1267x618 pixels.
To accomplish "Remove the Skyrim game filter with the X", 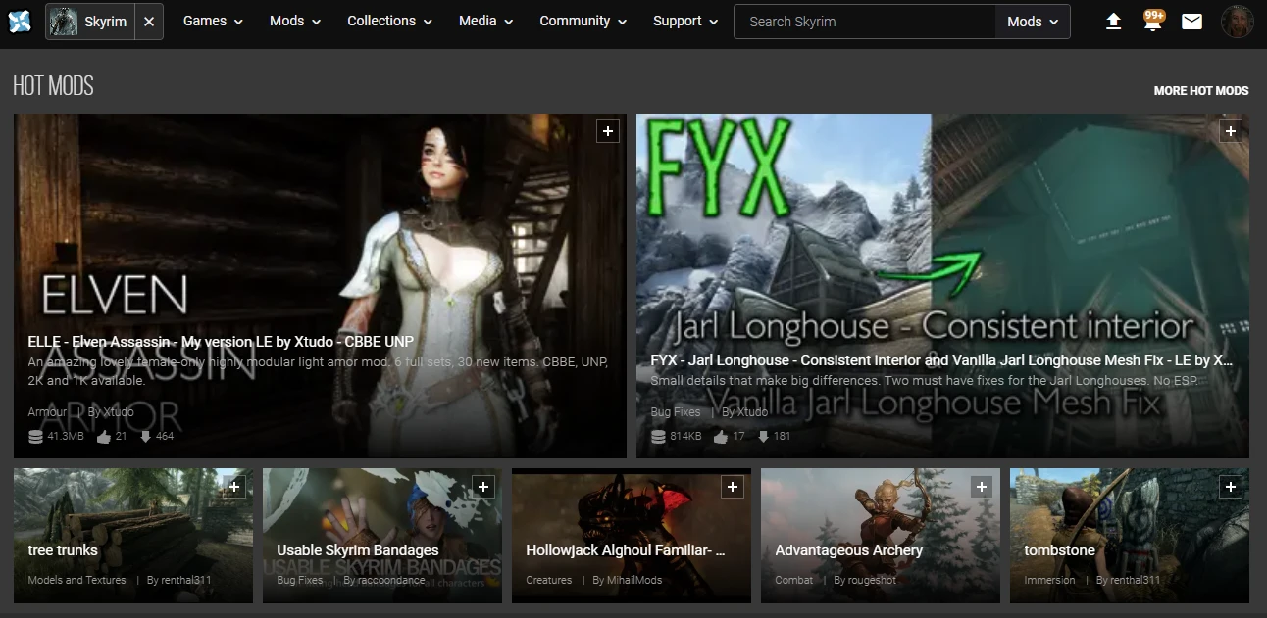I will (148, 22).
